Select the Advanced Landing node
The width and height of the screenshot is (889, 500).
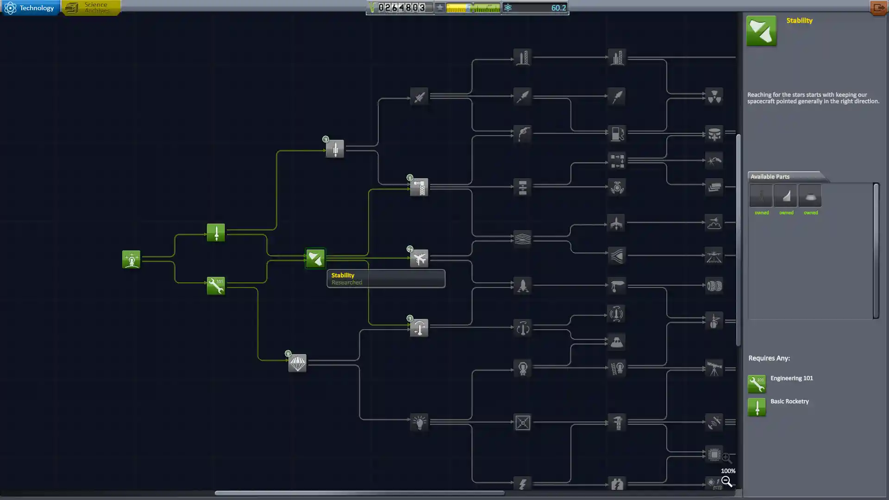pos(617,285)
